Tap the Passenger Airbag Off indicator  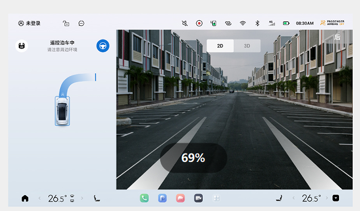[x=332, y=23]
